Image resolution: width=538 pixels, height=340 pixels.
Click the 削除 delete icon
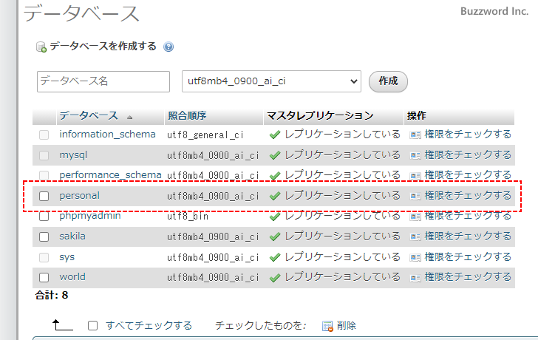coord(327,326)
